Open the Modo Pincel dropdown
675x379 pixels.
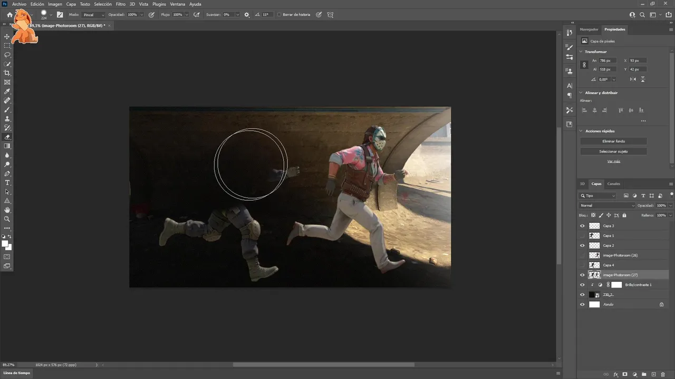click(93, 15)
